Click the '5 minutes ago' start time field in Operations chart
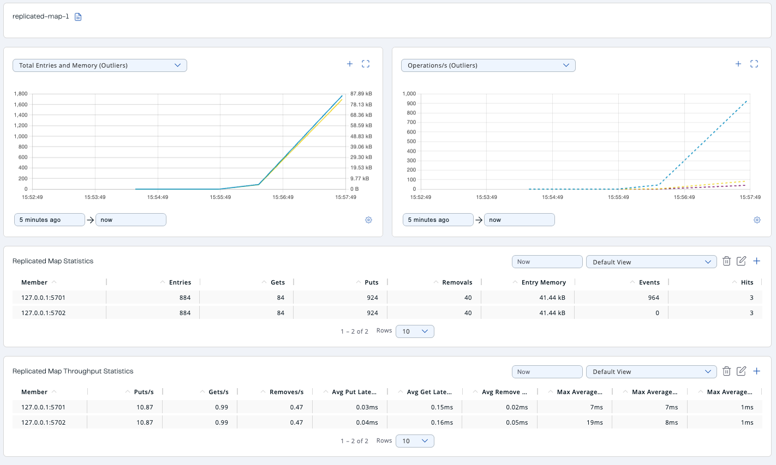The image size is (776, 465). (x=438, y=220)
